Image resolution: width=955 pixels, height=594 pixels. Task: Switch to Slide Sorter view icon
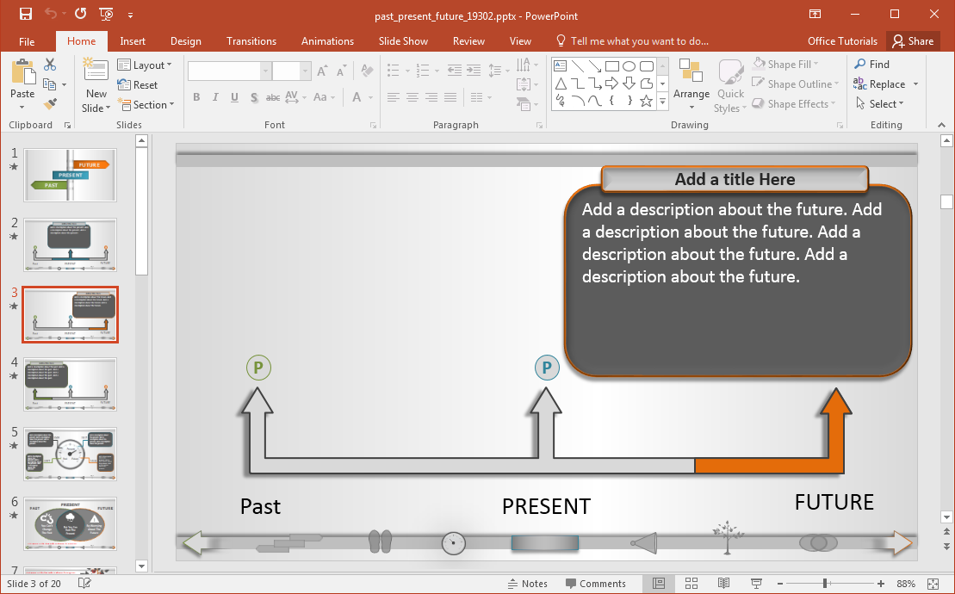[x=691, y=583]
